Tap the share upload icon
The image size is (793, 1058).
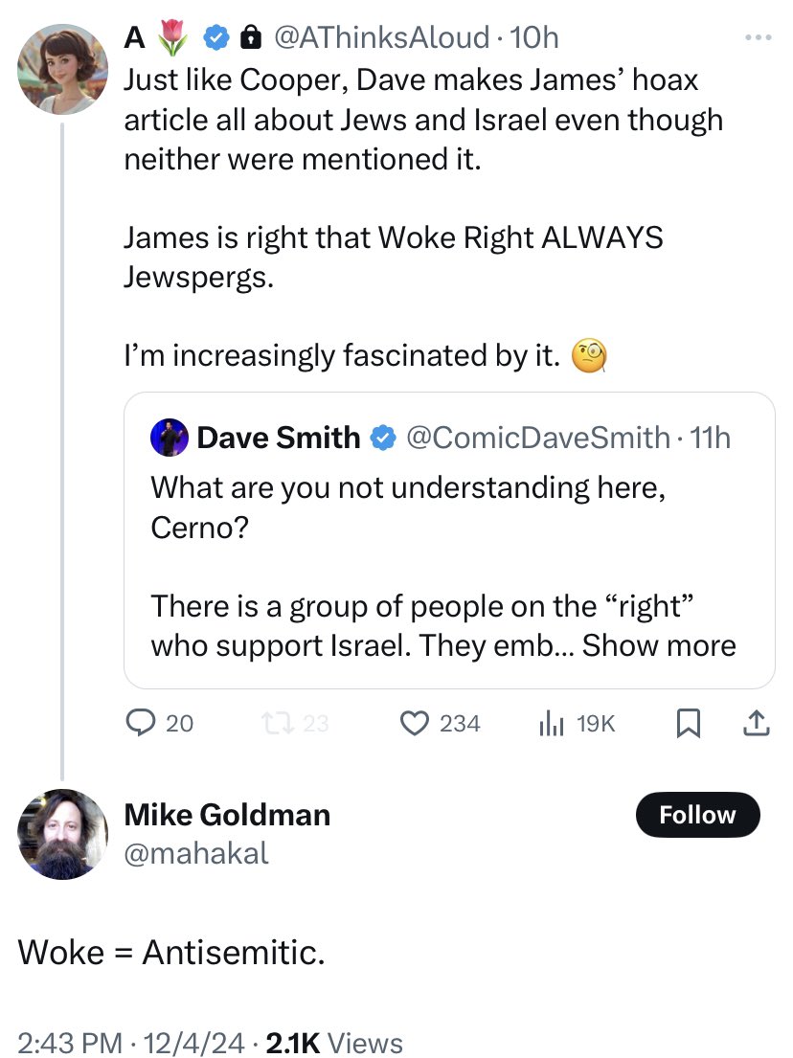pos(756,723)
